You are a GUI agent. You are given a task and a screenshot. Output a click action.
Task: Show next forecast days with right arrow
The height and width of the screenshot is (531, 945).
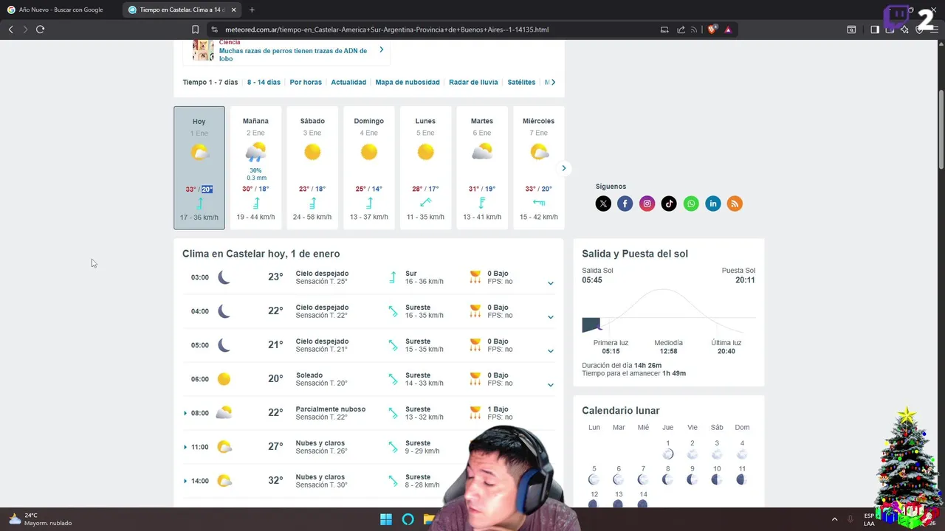[563, 168]
